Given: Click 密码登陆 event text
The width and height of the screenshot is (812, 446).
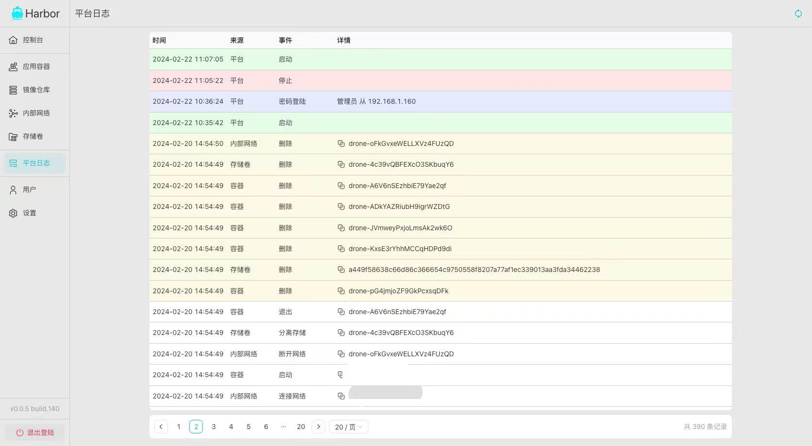Looking at the screenshot, I should 292,101.
